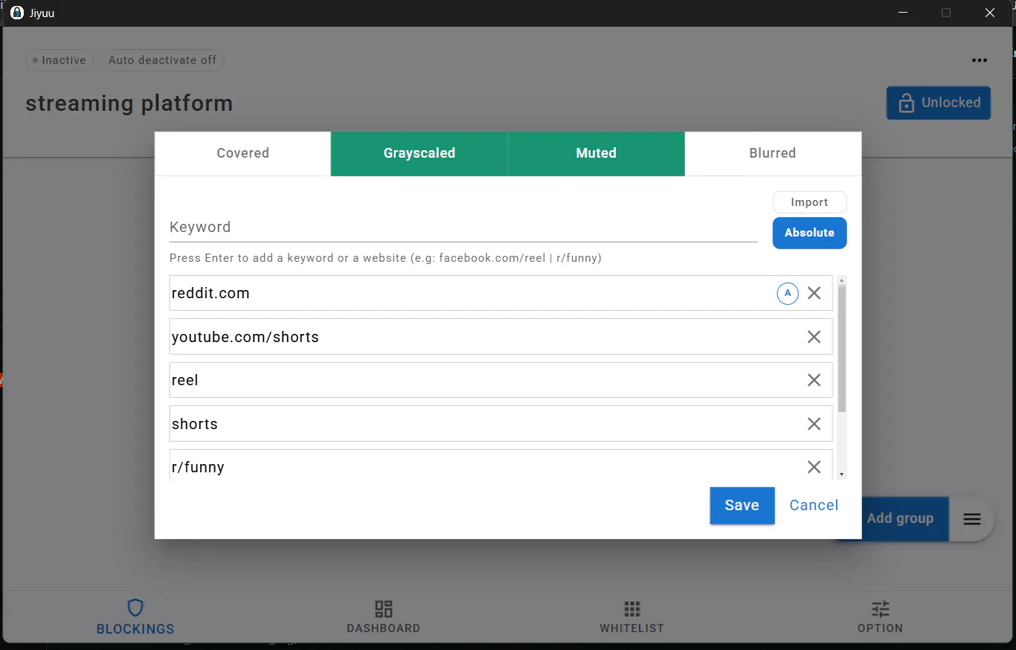Click the scrollbar down arrow in keyword list
This screenshot has height=650, width=1016.
point(842,474)
